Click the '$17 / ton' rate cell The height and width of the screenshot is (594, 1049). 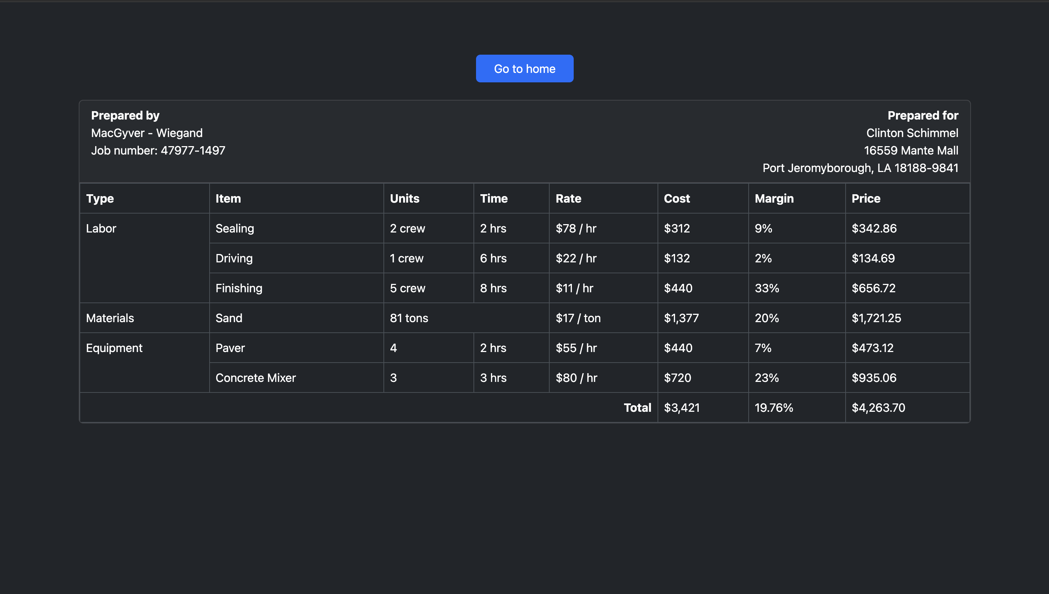(604, 318)
